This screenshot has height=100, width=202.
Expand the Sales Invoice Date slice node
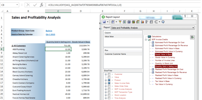click(x=106, y=83)
